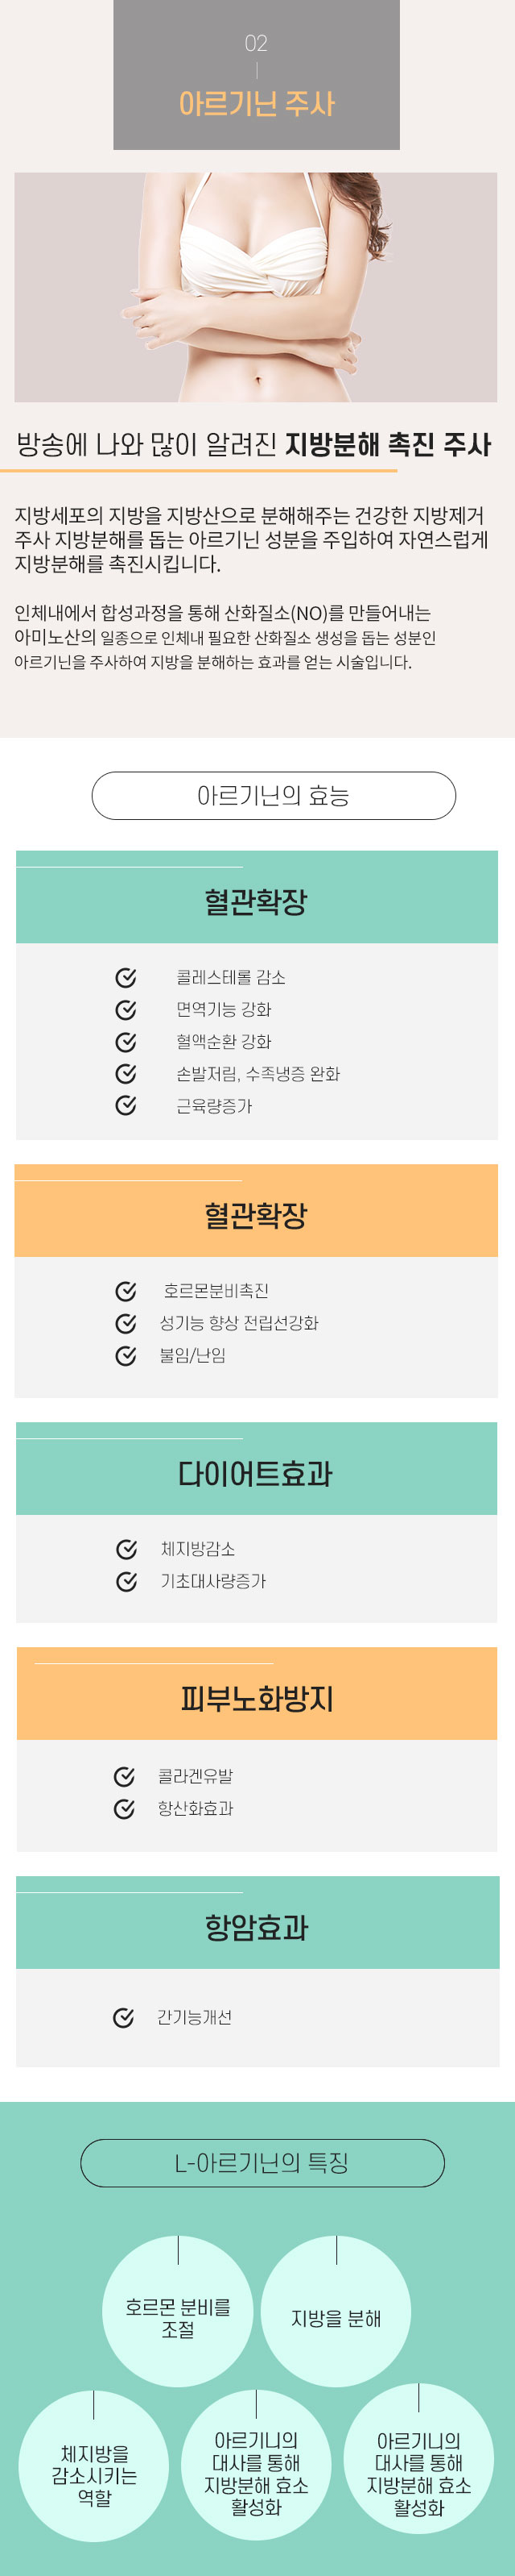Toggle the check mark for 혈액순환 강화

click(x=126, y=1041)
